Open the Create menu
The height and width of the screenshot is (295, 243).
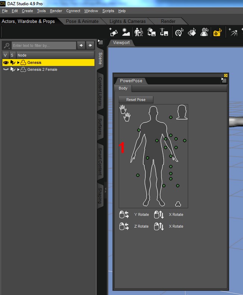point(27,11)
